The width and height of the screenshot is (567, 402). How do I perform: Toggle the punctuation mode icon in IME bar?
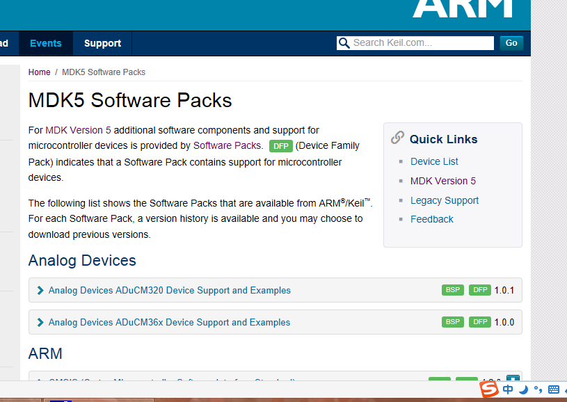pos(538,389)
